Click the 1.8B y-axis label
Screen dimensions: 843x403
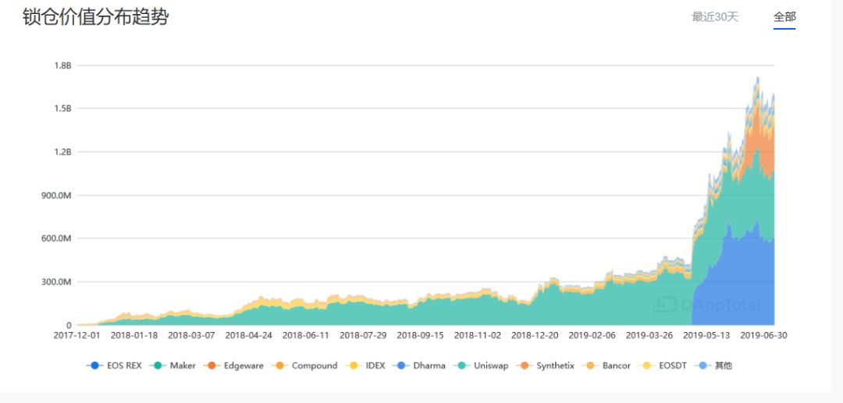click(62, 65)
